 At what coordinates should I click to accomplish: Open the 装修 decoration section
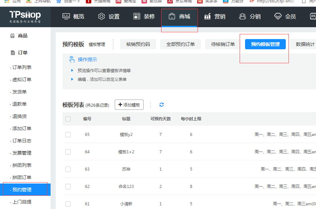[x=144, y=17]
